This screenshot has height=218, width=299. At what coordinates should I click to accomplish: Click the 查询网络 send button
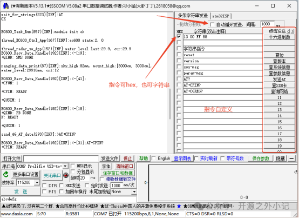coord(279,91)
